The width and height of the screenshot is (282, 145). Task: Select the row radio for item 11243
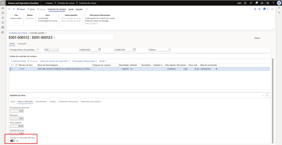[x=12, y=69]
